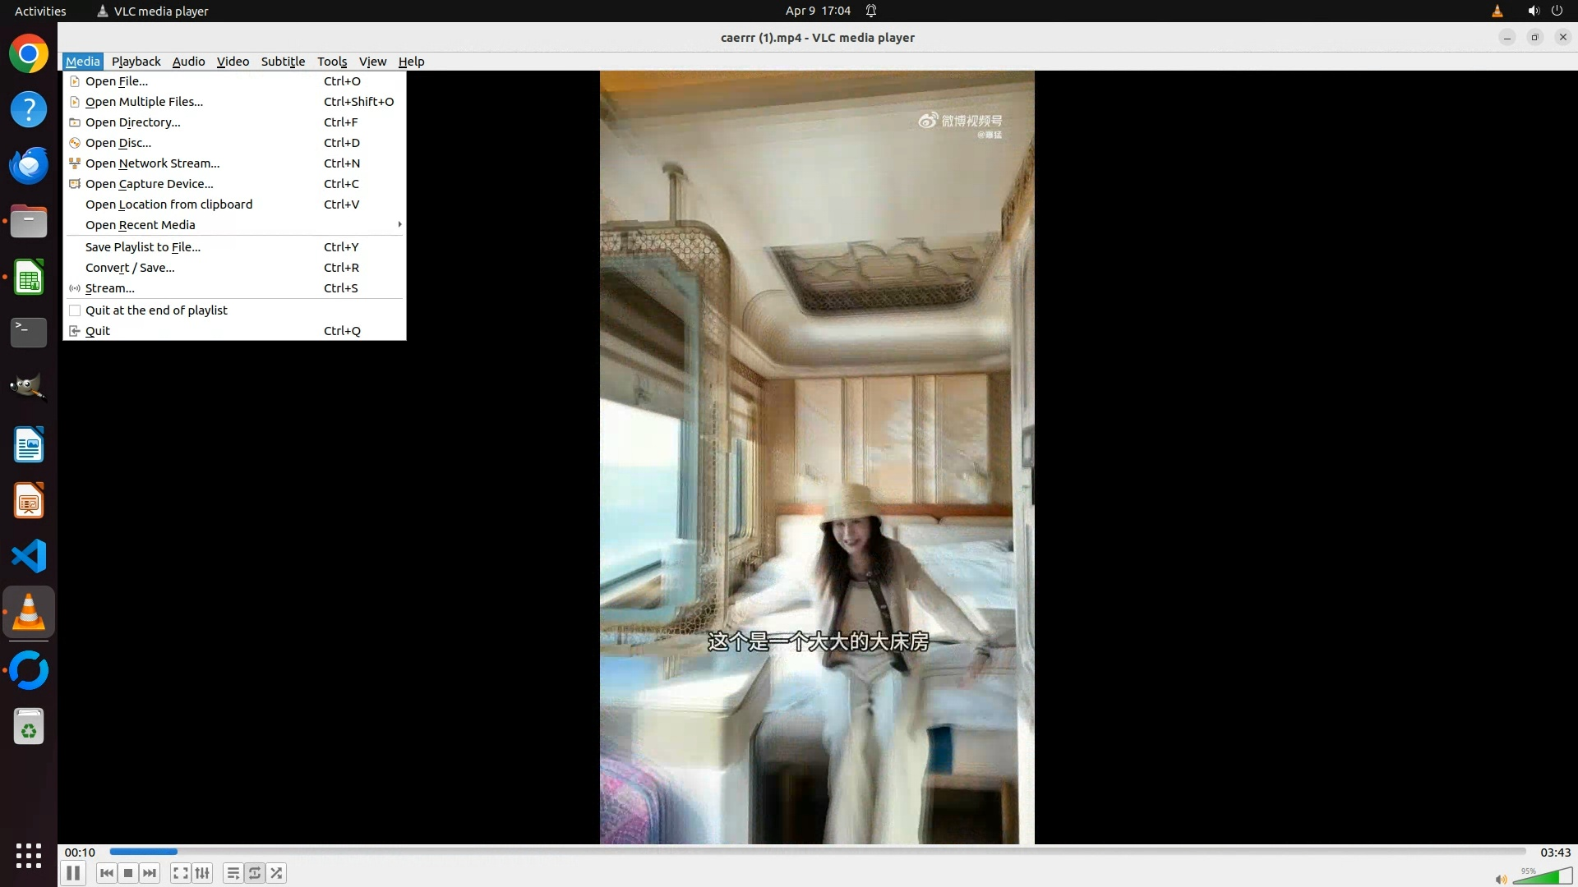Select Open Network Stream entry
The image size is (1578, 887).
[x=152, y=163]
